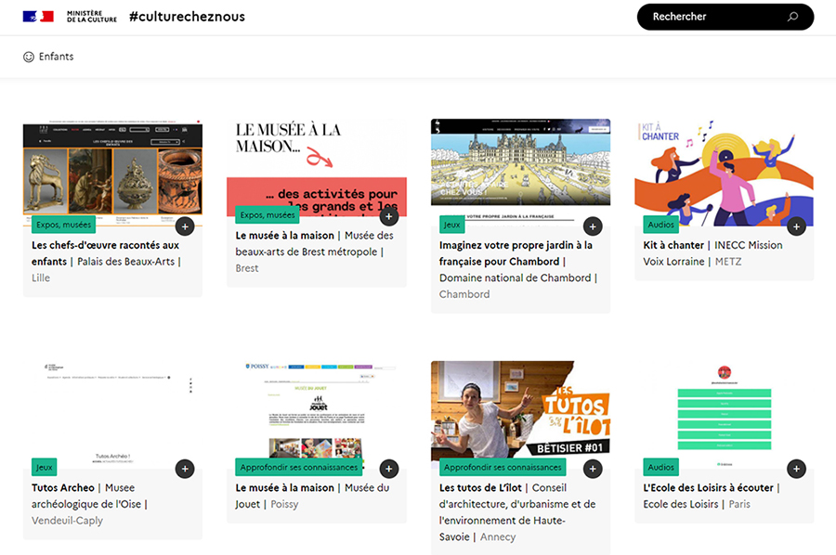
Task: Click the METZ location text
Action: (728, 262)
